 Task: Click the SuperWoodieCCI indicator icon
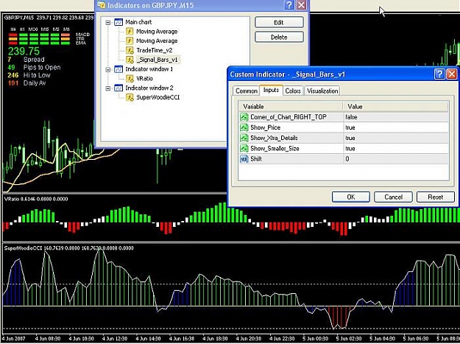(x=130, y=97)
